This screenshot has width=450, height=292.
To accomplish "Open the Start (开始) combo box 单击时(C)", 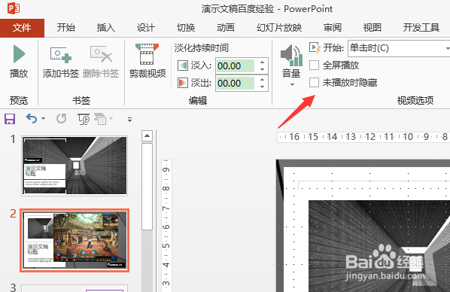I will 399,48.
